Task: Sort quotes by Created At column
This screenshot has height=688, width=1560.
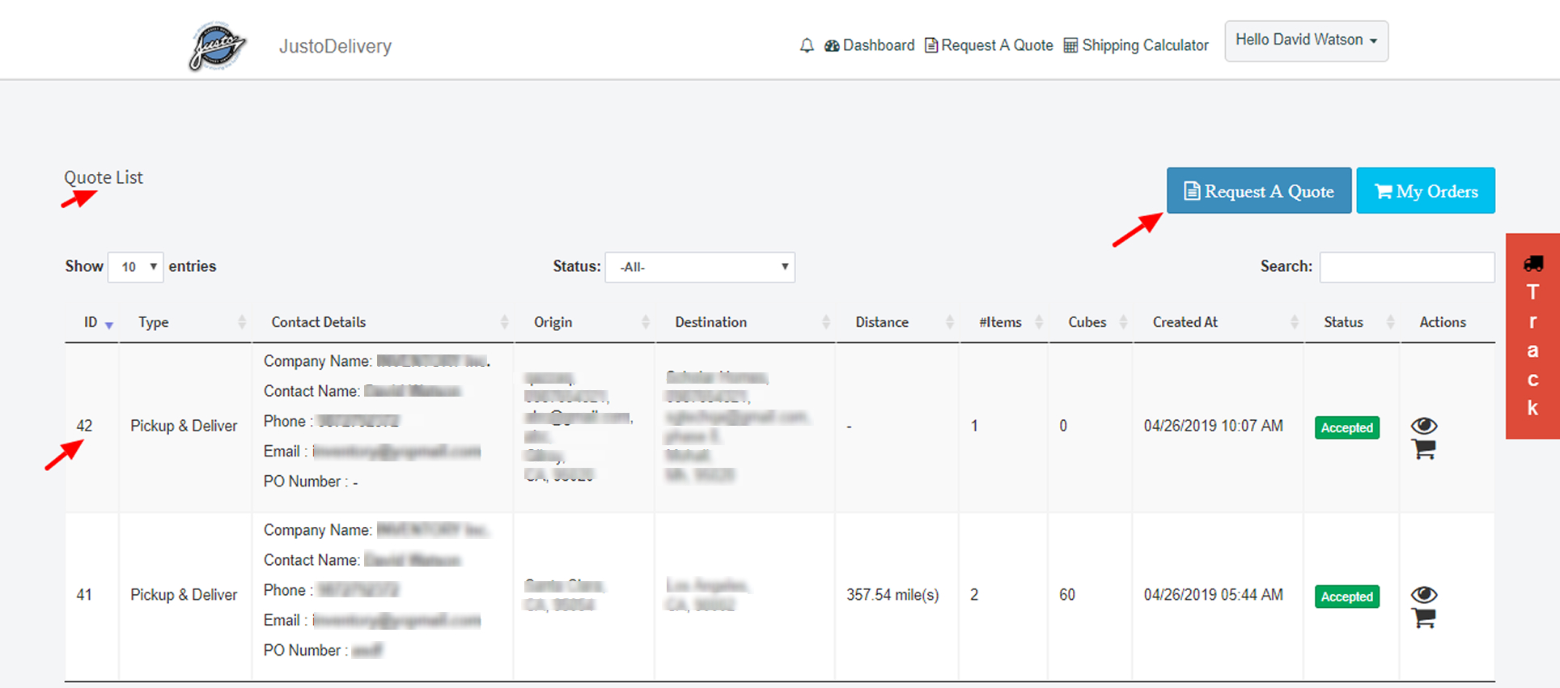Action: pyautogui.click(x=1185, y=322)
